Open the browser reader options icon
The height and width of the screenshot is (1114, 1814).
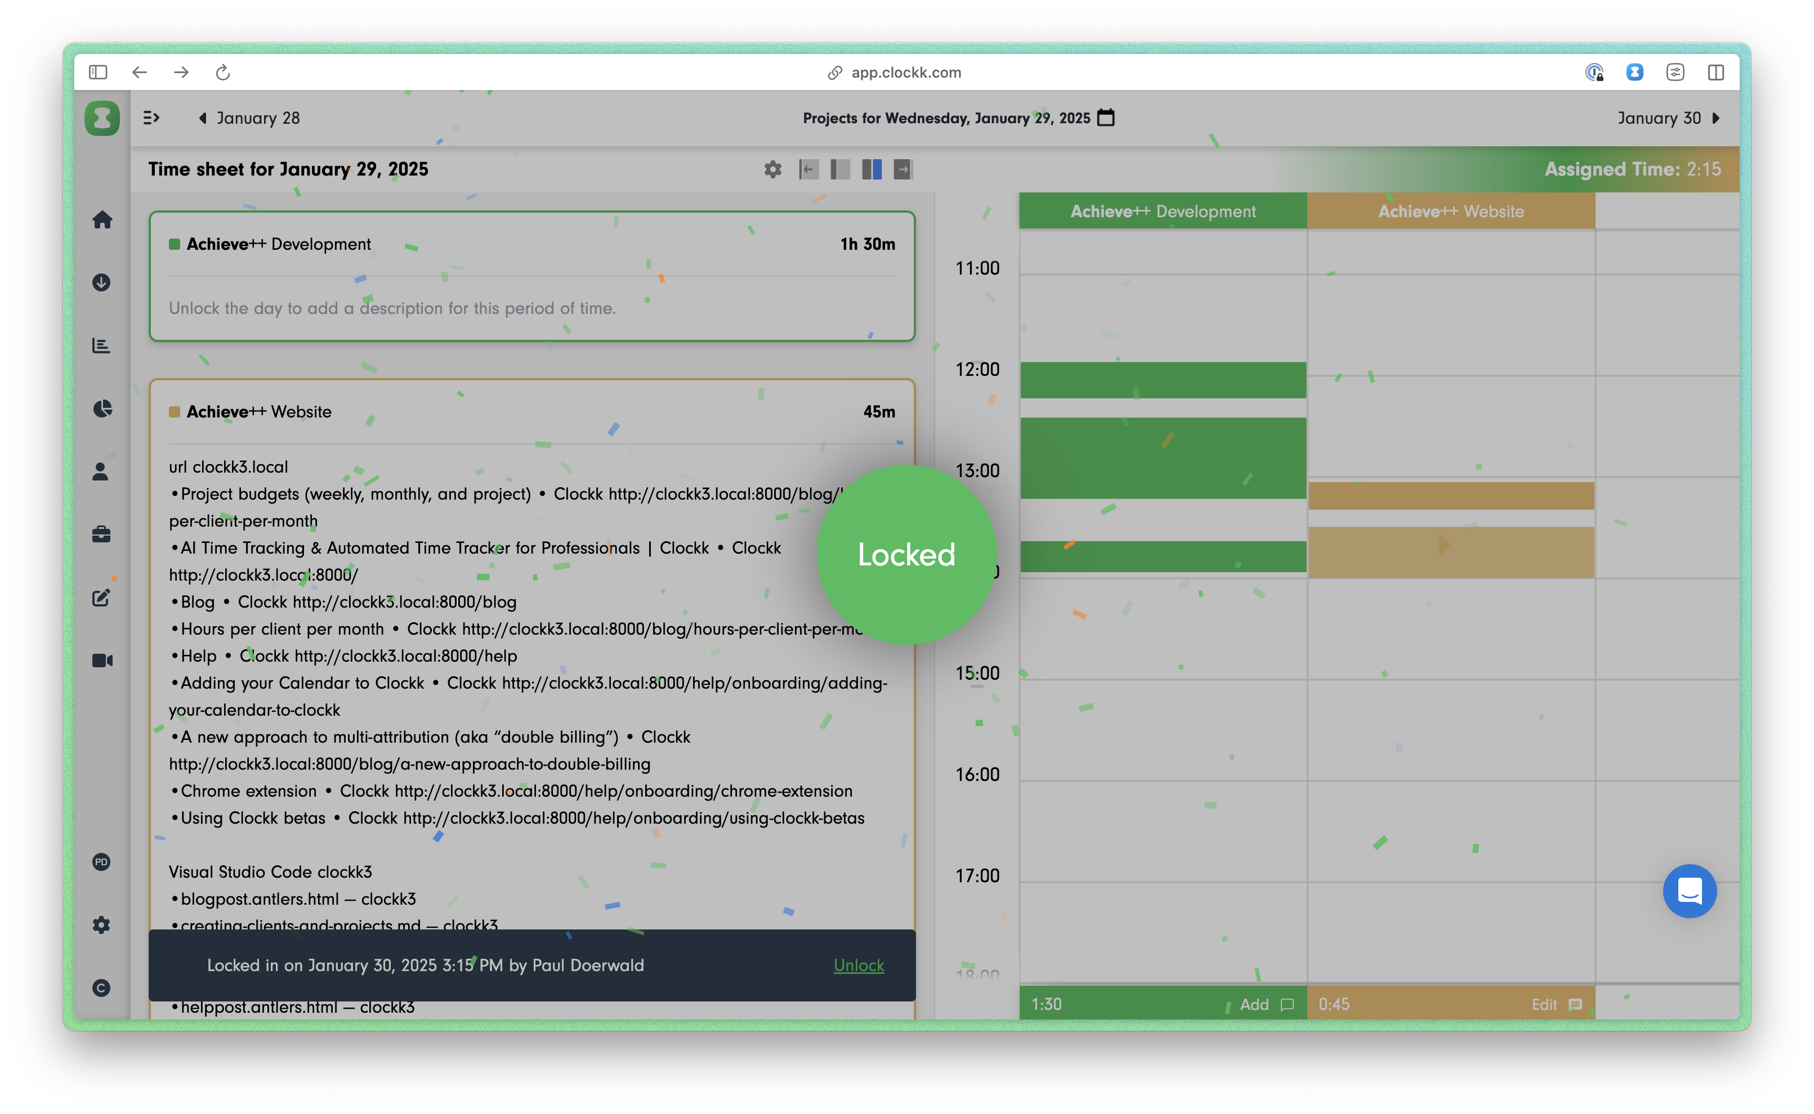1676,72
